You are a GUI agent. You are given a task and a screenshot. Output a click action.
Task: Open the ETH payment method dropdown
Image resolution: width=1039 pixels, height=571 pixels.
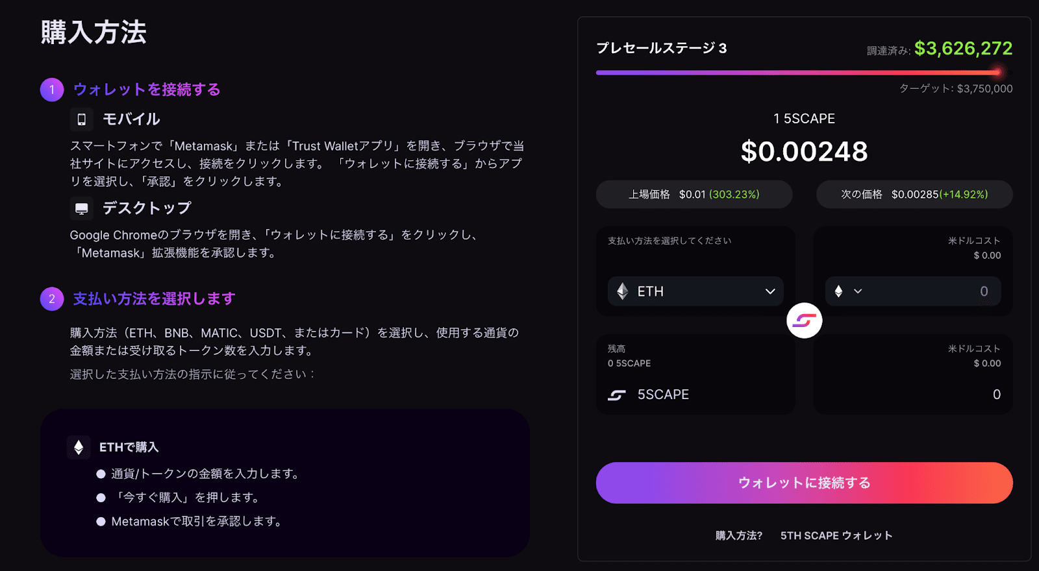(x=695, y=291)
